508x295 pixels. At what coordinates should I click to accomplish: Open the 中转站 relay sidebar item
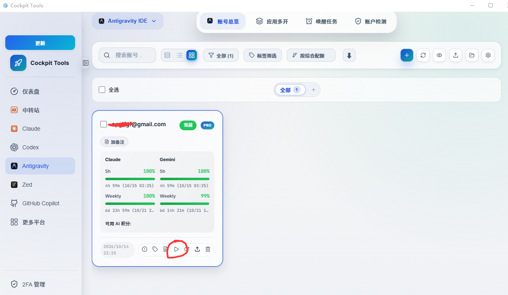[40, 110]
